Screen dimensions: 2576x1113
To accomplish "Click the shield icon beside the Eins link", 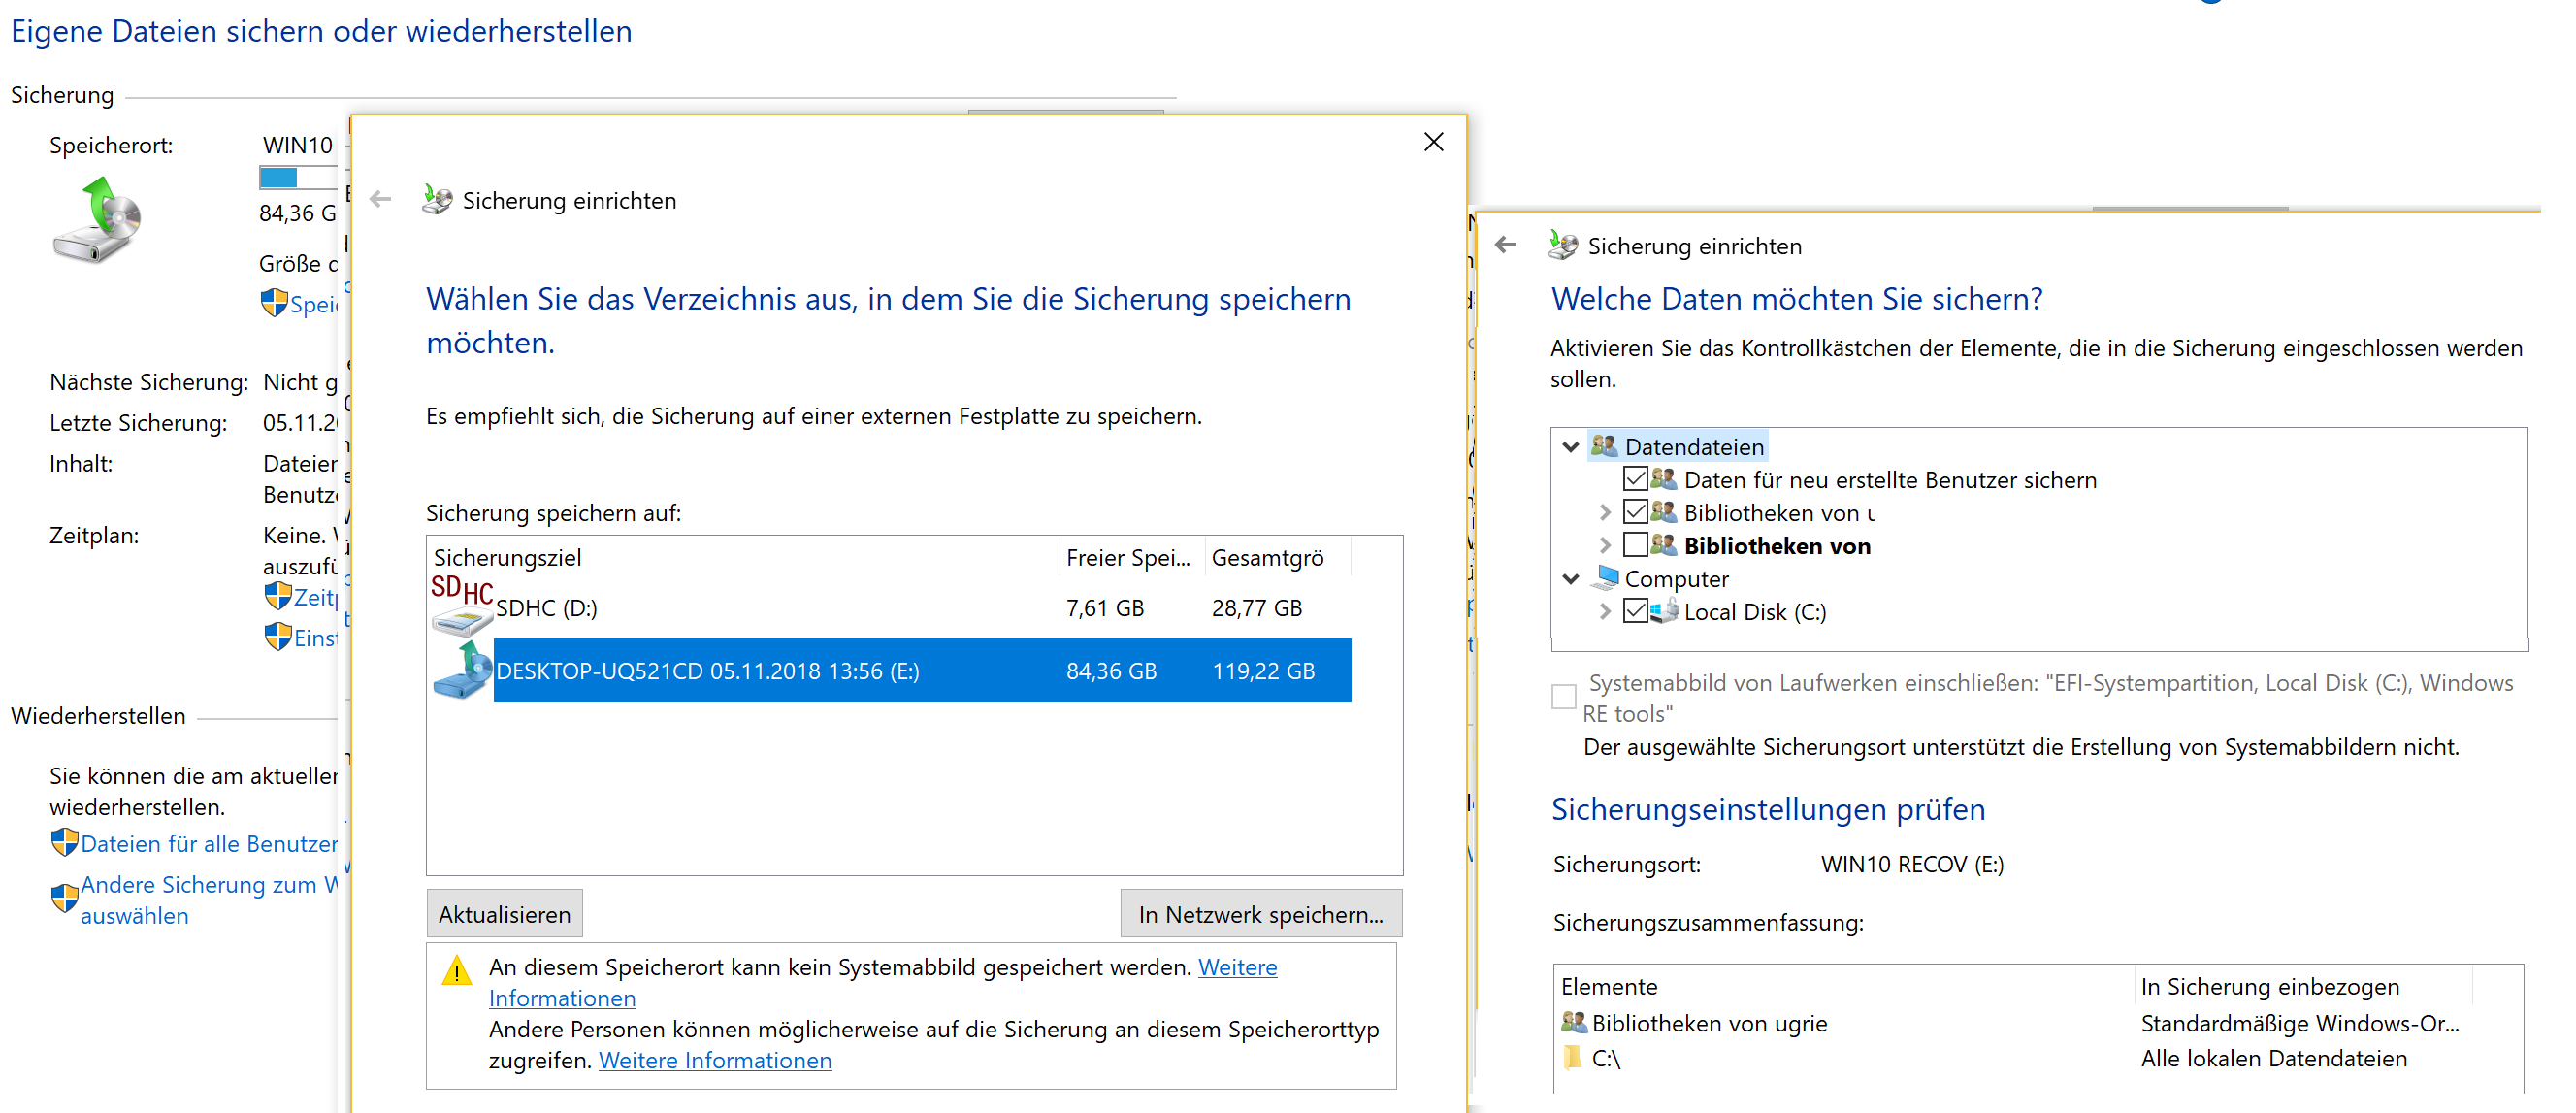I will point(278,636).
